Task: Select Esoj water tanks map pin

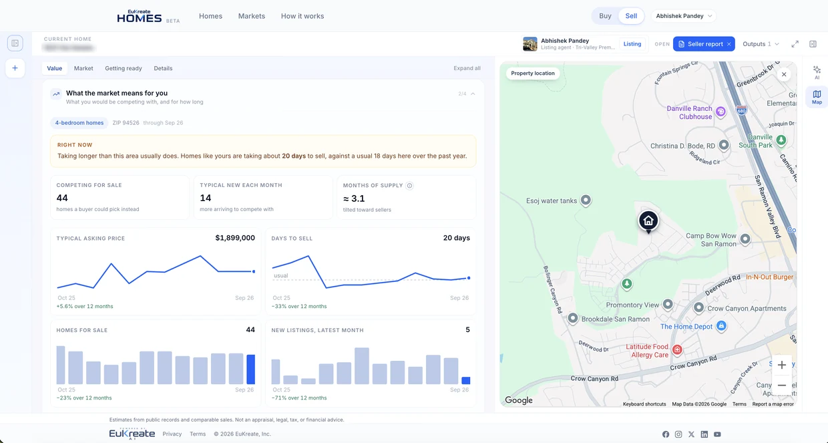Action: pyautogui.click(x=586, y=200)
